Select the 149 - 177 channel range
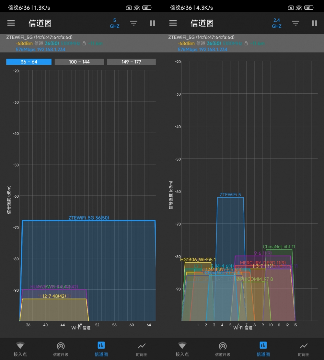This screenshot has height=360, width=324. coord(131,62)
